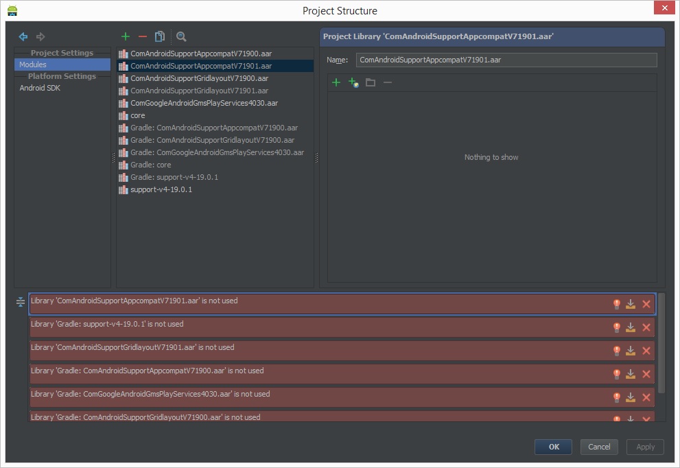Remove selected library with red minus
The width and height of the screenshot is (680, 468).
click(x=142, y=36)
